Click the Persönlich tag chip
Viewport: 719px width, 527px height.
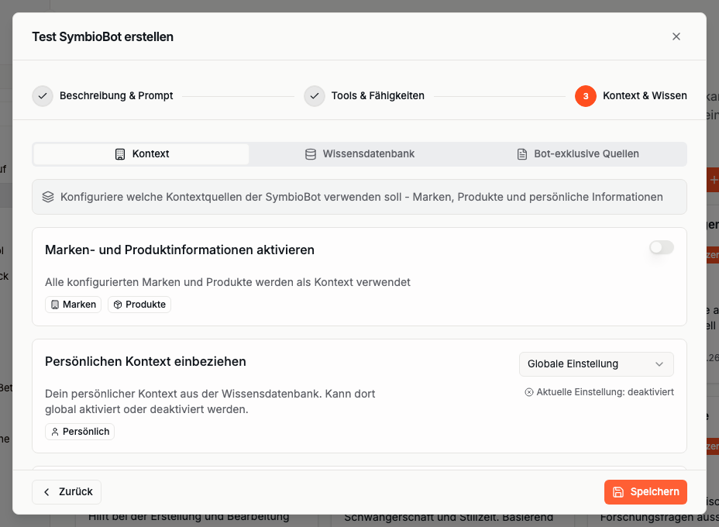[80, 432]
